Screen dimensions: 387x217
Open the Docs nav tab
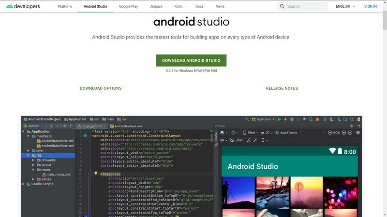(199, 6)
